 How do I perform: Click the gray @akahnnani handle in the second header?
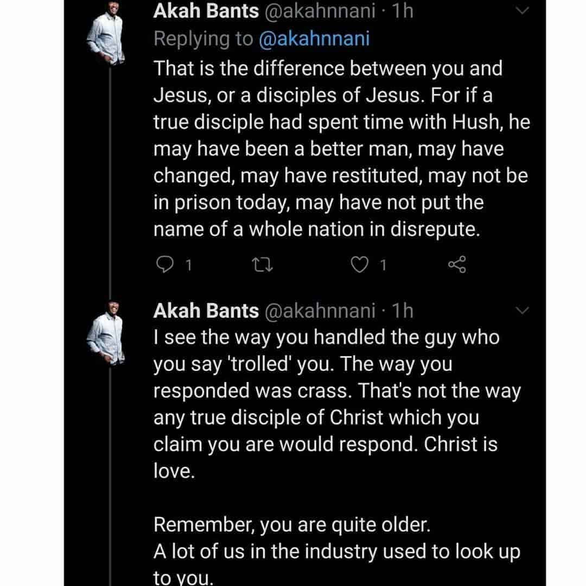point(319,311)
